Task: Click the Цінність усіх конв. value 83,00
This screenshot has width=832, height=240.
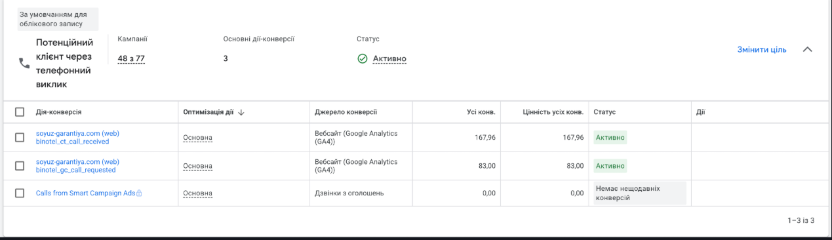Action: (575, 166)
